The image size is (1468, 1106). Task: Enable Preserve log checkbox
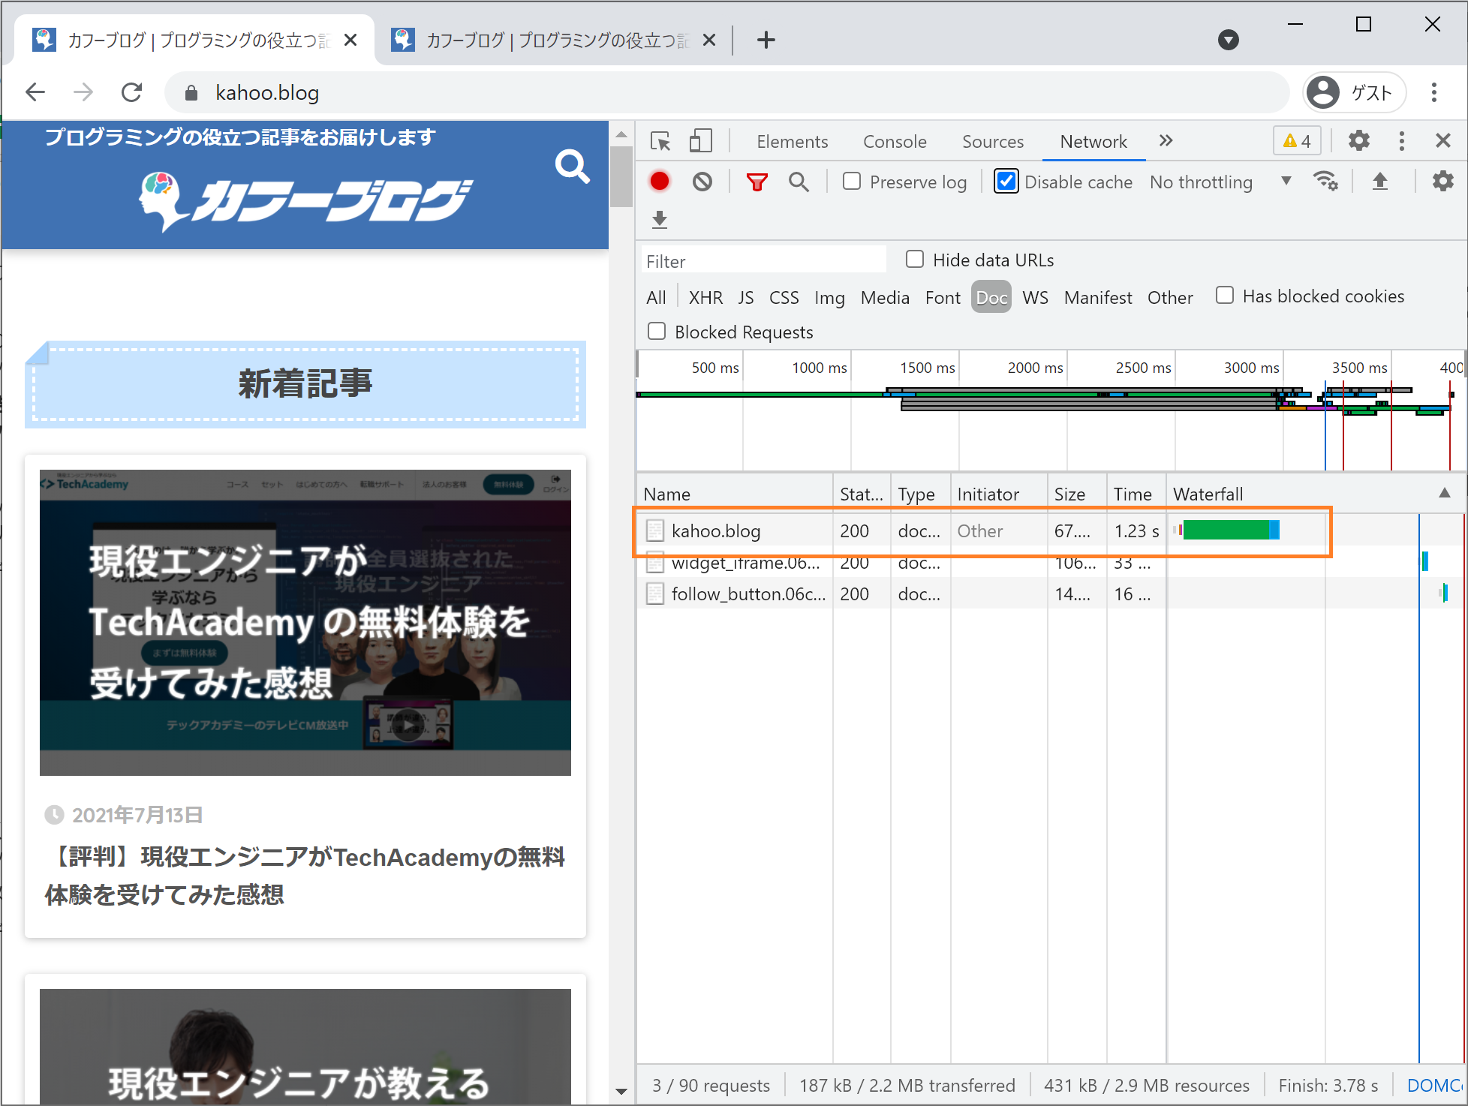pyautogui.click(x=852, y=182)
